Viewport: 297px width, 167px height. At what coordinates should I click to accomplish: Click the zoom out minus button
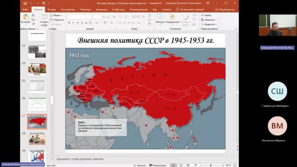(201, 165)
